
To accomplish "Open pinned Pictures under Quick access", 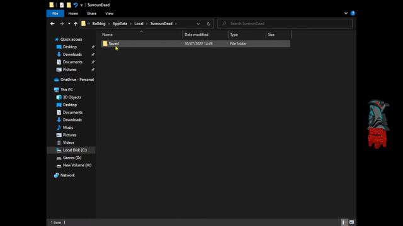I will (x=70, y=70).
